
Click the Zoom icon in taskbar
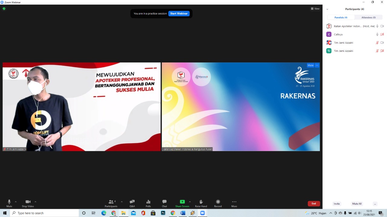202,213
